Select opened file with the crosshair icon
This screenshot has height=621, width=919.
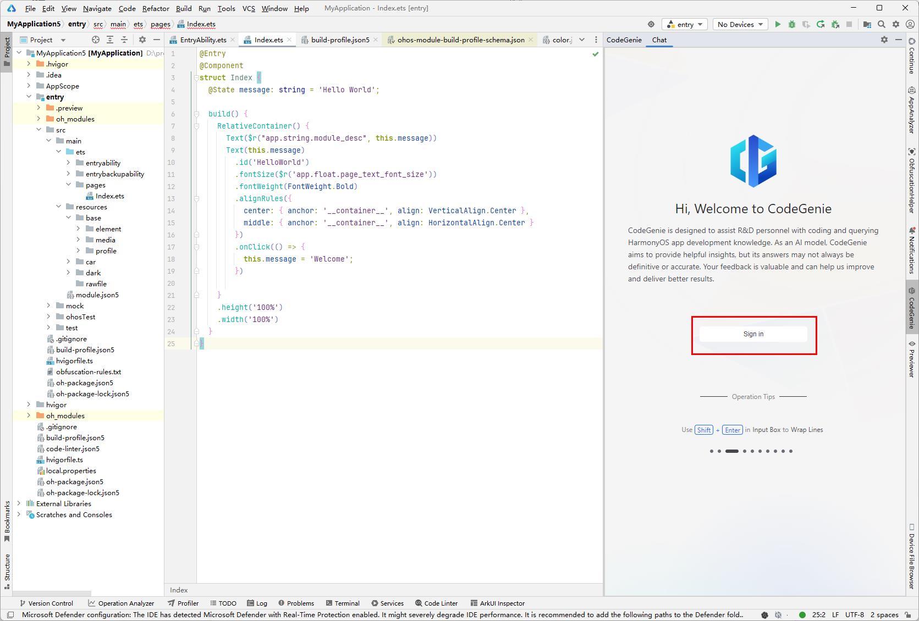[x=96, y=40]
